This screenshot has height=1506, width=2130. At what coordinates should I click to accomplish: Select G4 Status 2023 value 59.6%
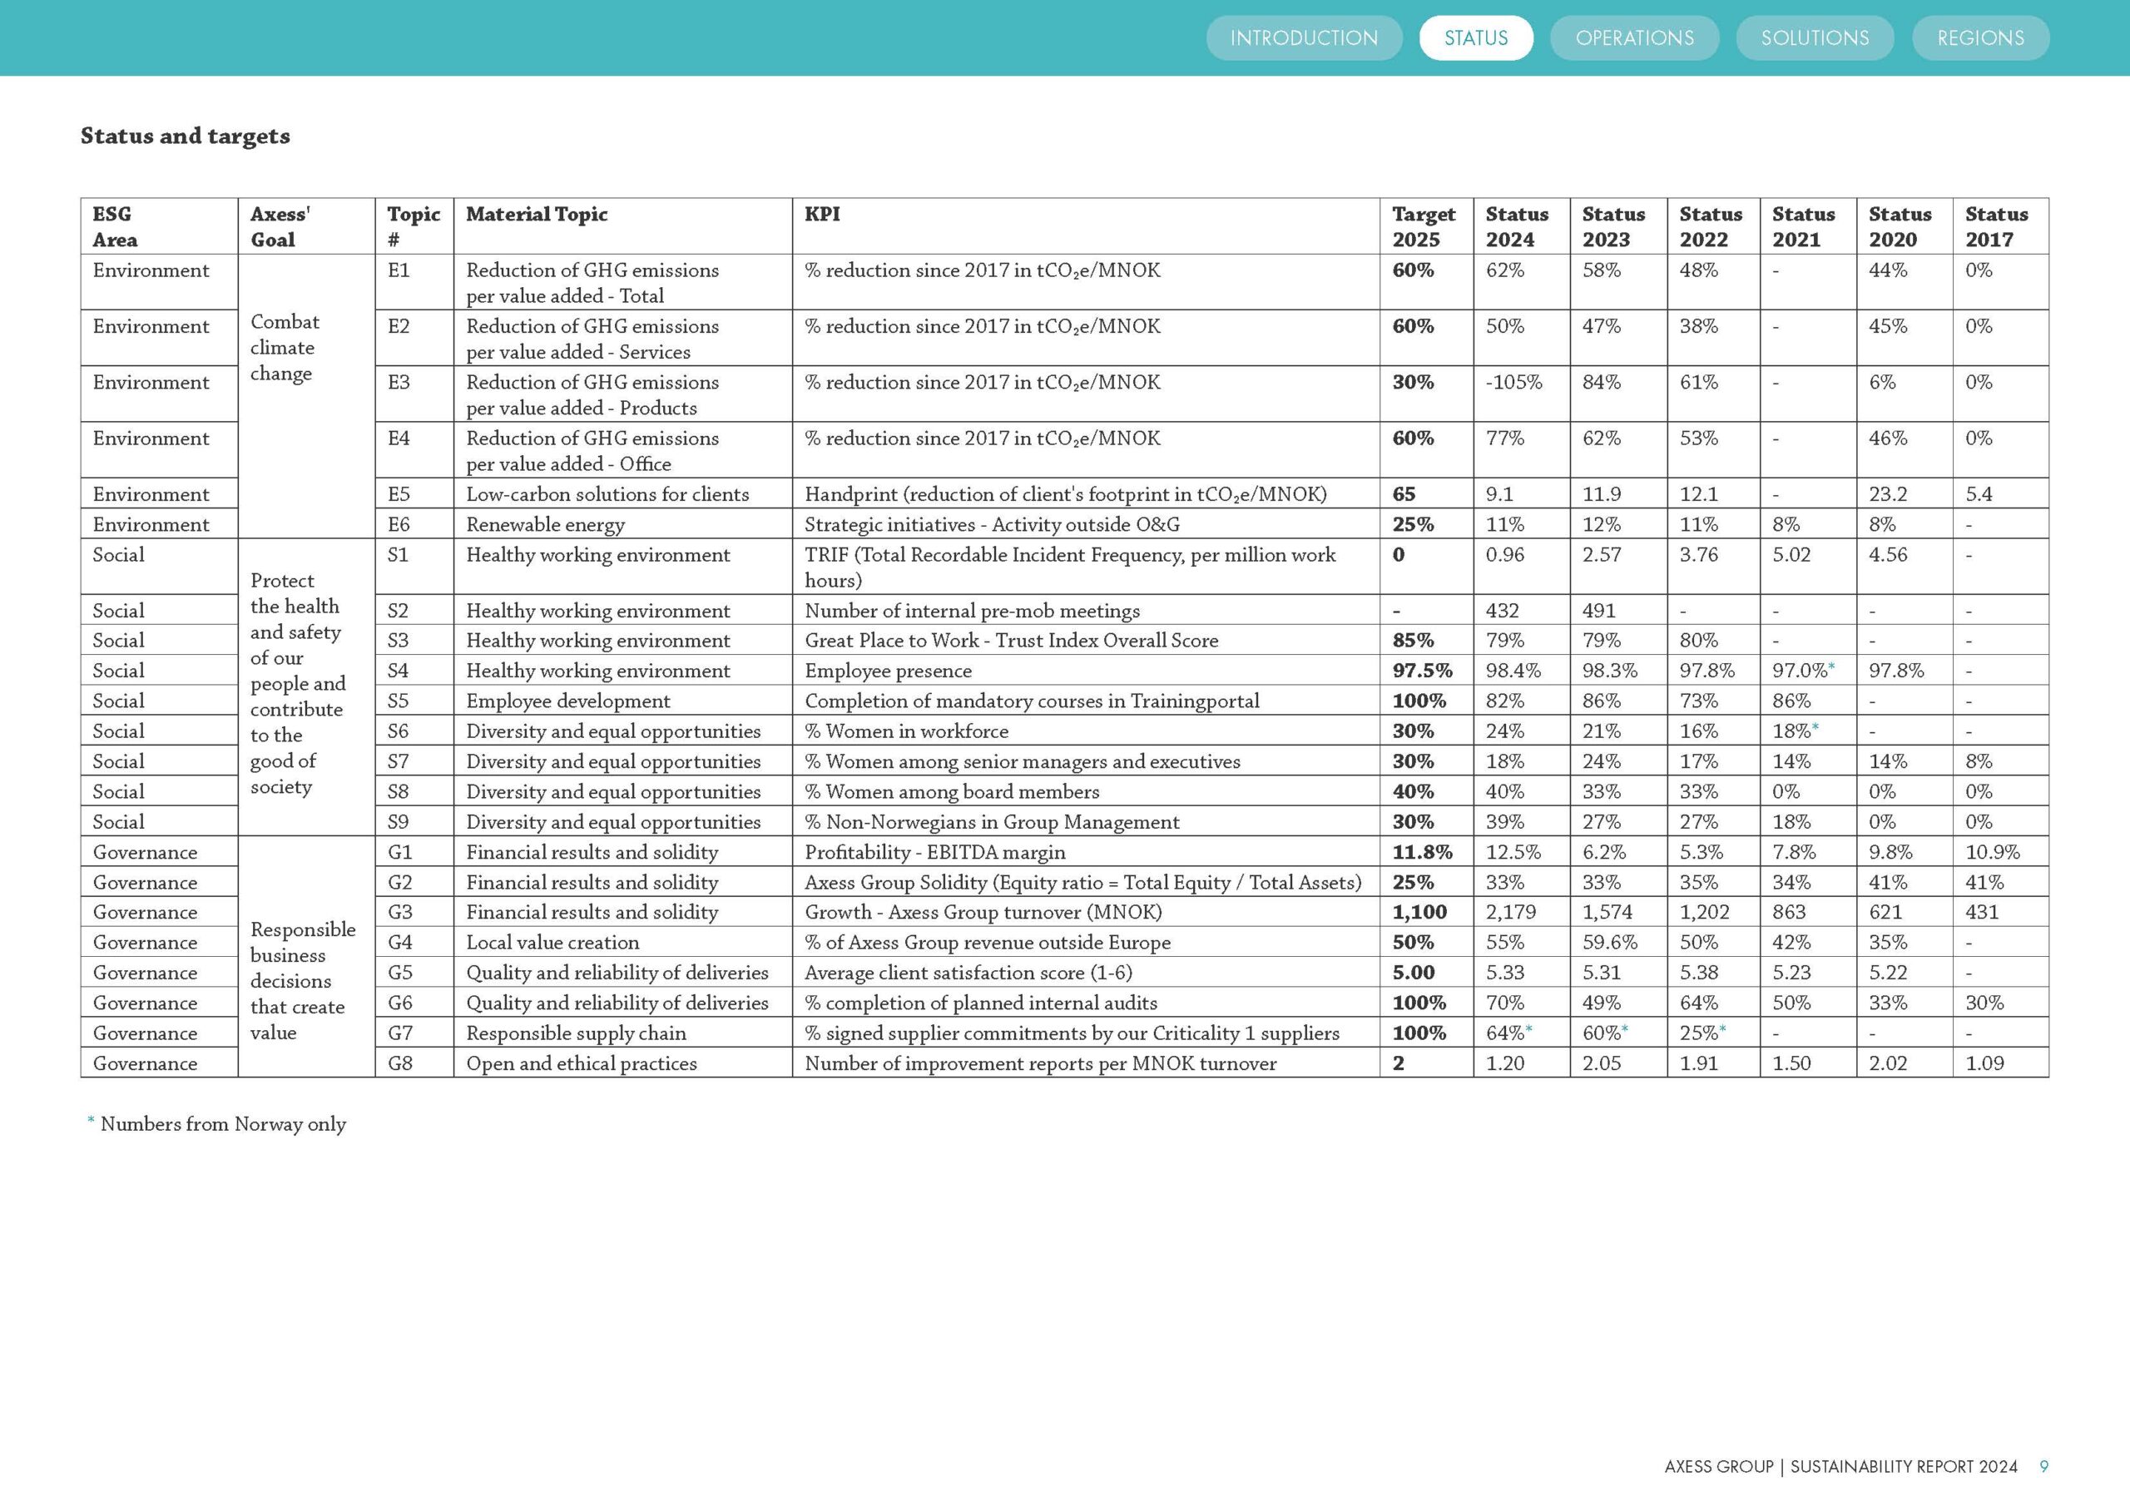tap(1609, 943)
